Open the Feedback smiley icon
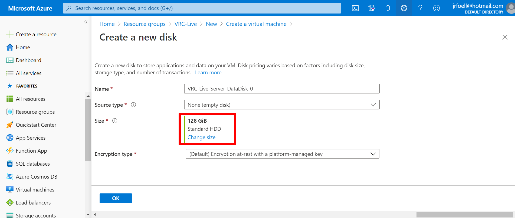 437,8
